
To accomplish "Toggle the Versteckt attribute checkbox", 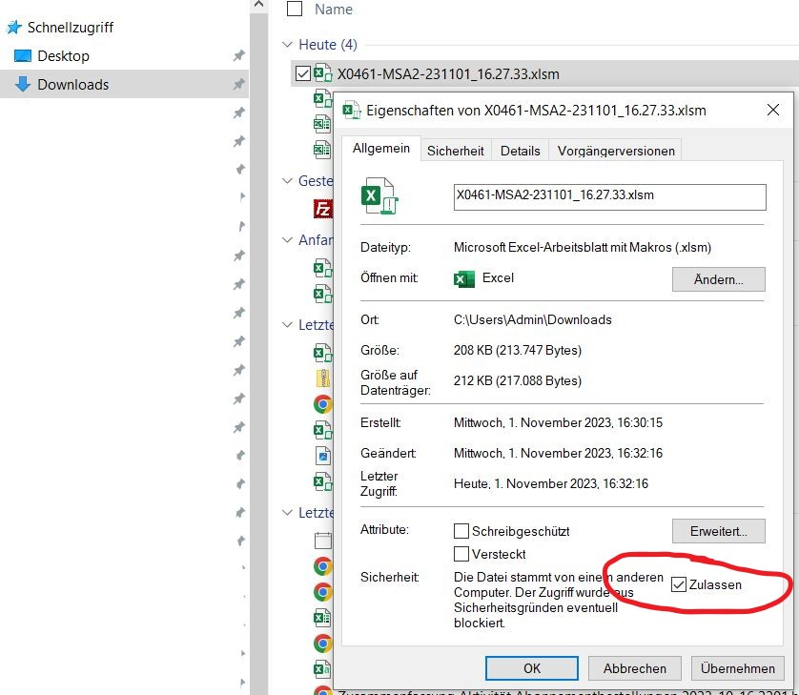I will click(462, 554).
